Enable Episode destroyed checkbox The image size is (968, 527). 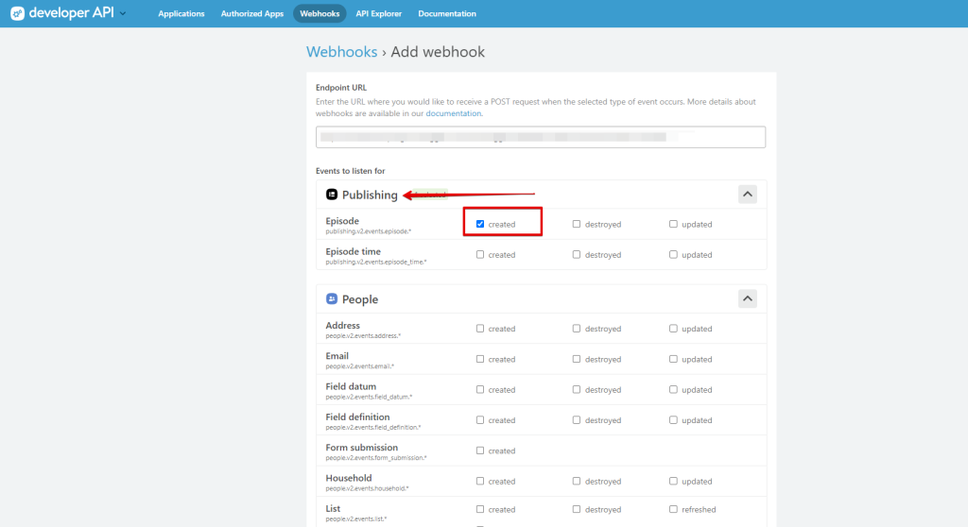tap(577, 224)
